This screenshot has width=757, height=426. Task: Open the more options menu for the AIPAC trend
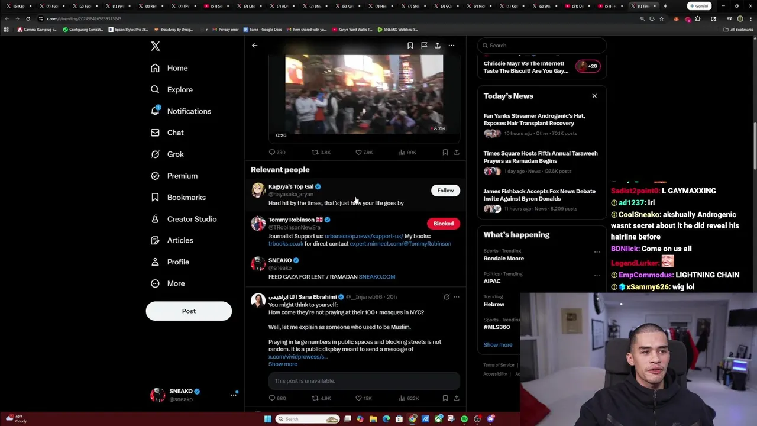[597, 275]
